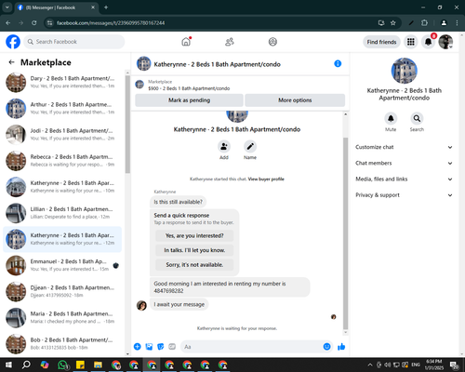Click the browser address bar URL
465x372 pixels.
(x=111, y=23)
